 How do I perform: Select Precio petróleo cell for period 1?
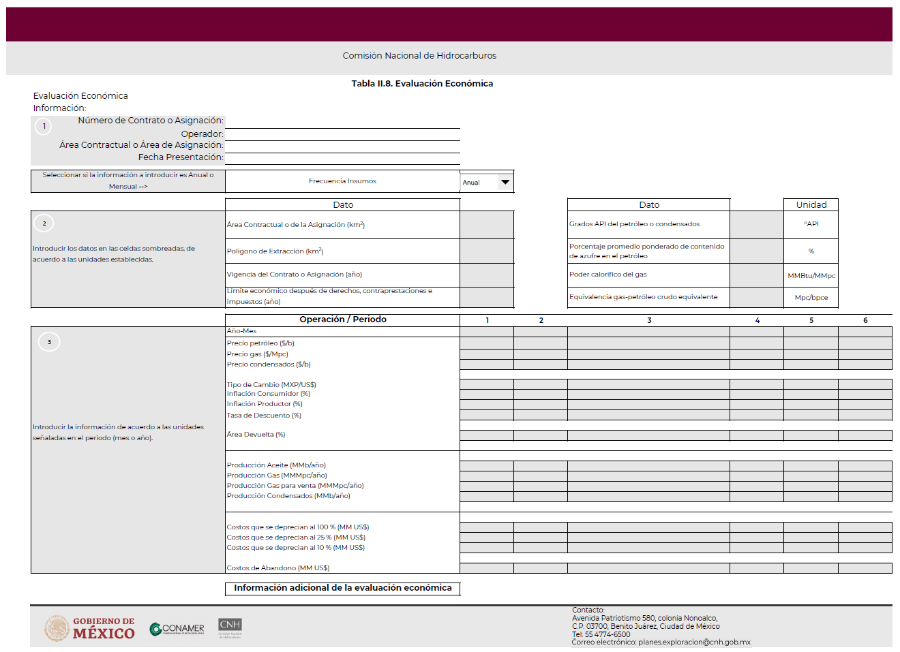point(487,343)
